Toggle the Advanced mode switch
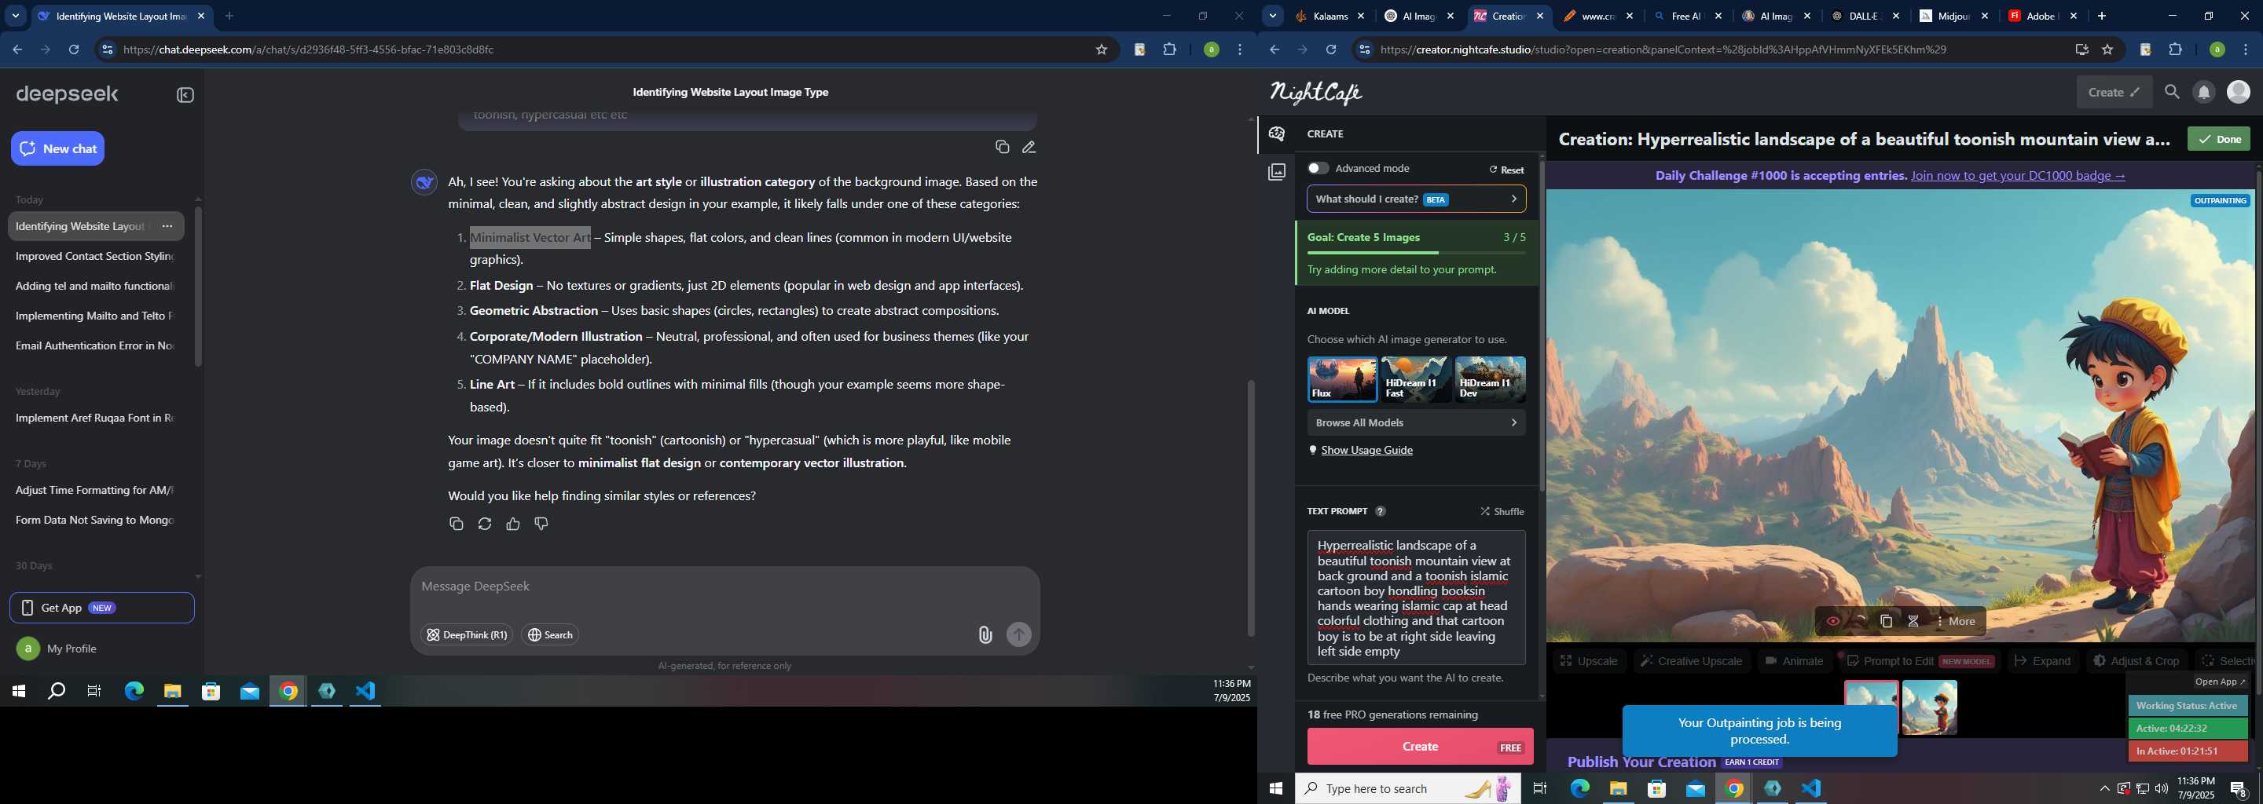 (x=1318, y=169)
